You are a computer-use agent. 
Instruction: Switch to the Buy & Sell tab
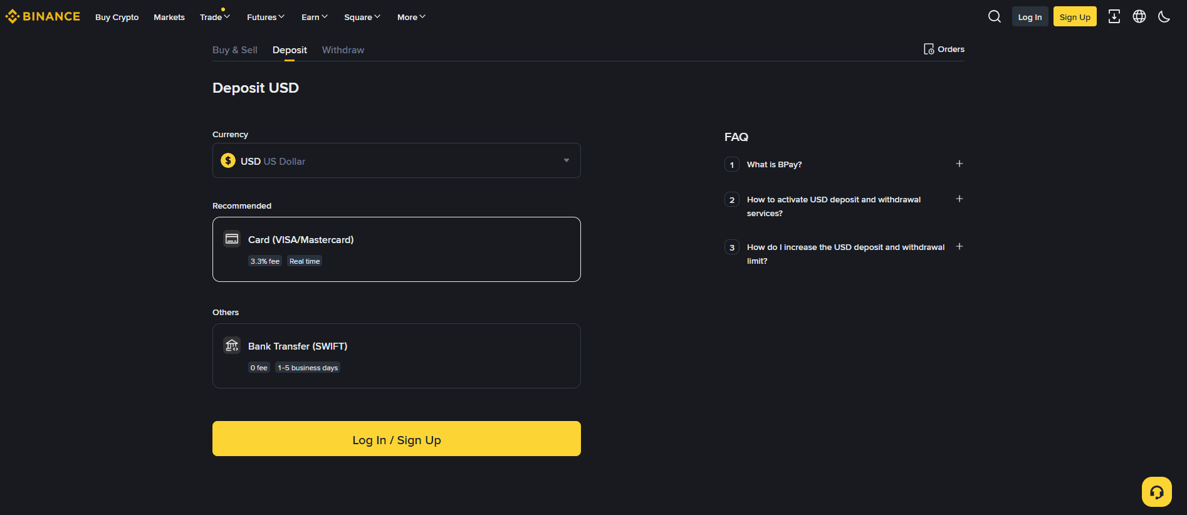pos(235,50)
